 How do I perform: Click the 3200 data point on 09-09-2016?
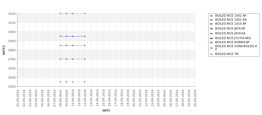66,13
